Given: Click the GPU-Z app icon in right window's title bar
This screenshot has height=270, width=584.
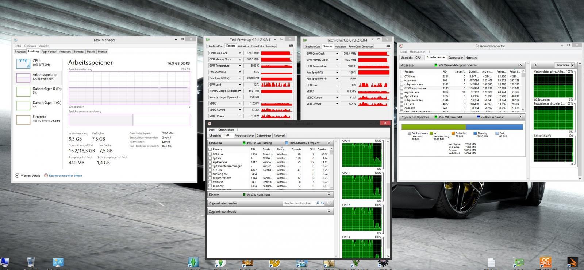Looking at the screenshot, I should (305, 40).
